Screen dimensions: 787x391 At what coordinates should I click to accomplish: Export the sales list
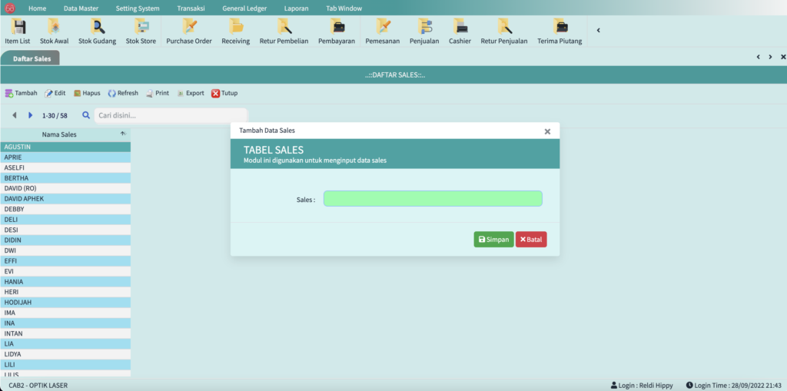(190, 93)
